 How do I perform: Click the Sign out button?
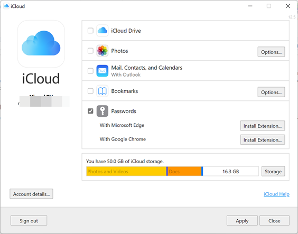(x=29, y=220)
